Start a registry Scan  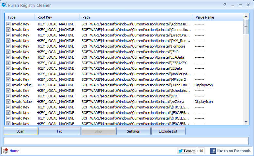pos(21,131)
